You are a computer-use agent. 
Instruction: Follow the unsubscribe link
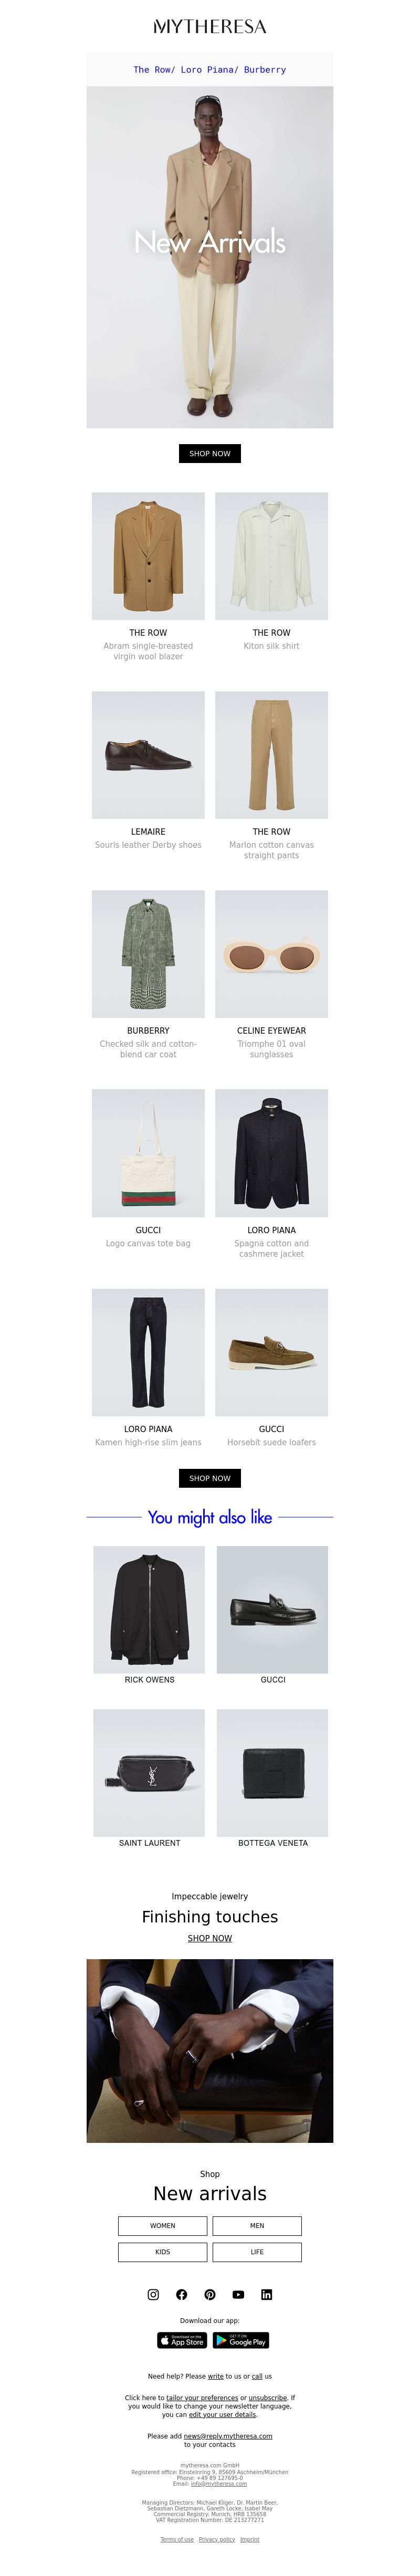267,2397
